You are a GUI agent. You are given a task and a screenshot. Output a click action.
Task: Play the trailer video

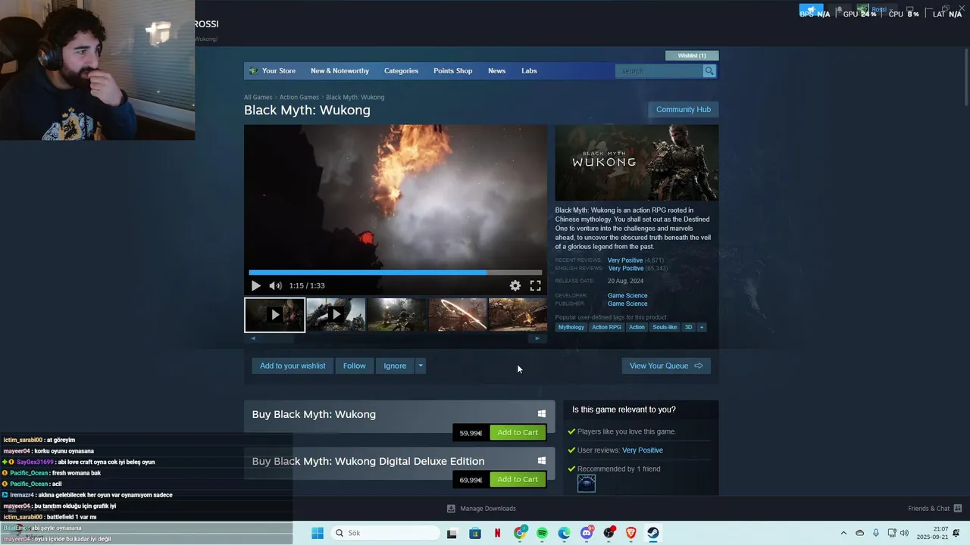click(x=255, y=285)
